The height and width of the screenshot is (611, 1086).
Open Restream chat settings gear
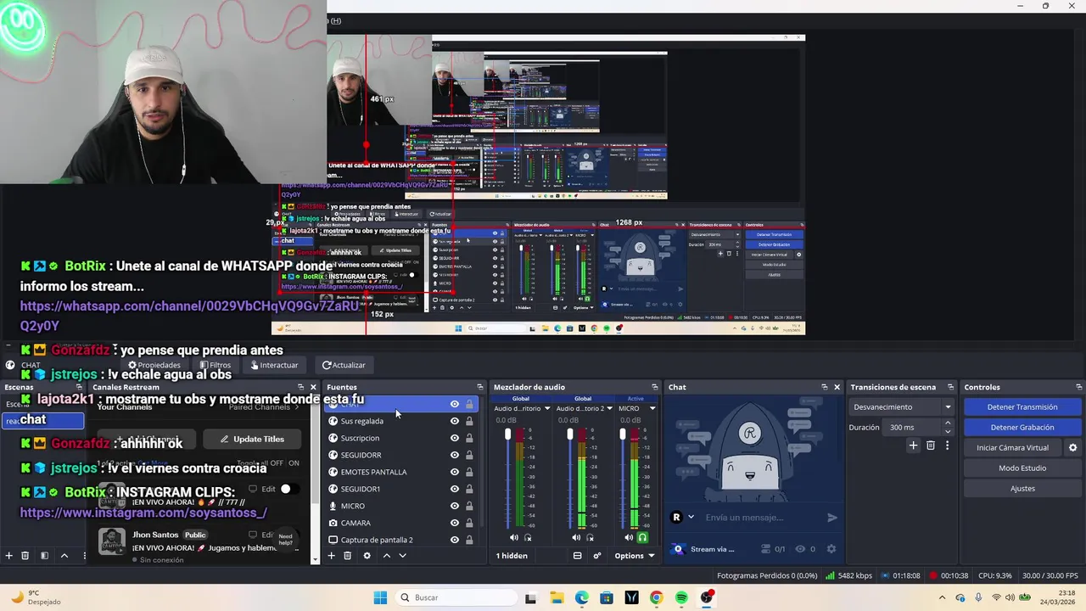(831, 549)
